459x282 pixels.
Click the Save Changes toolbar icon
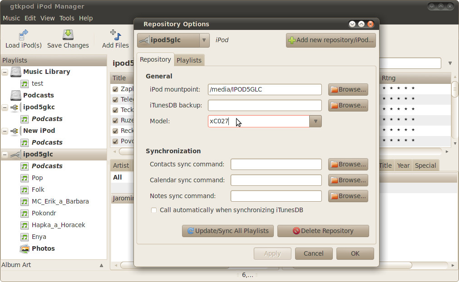click(x=68, y=34)
